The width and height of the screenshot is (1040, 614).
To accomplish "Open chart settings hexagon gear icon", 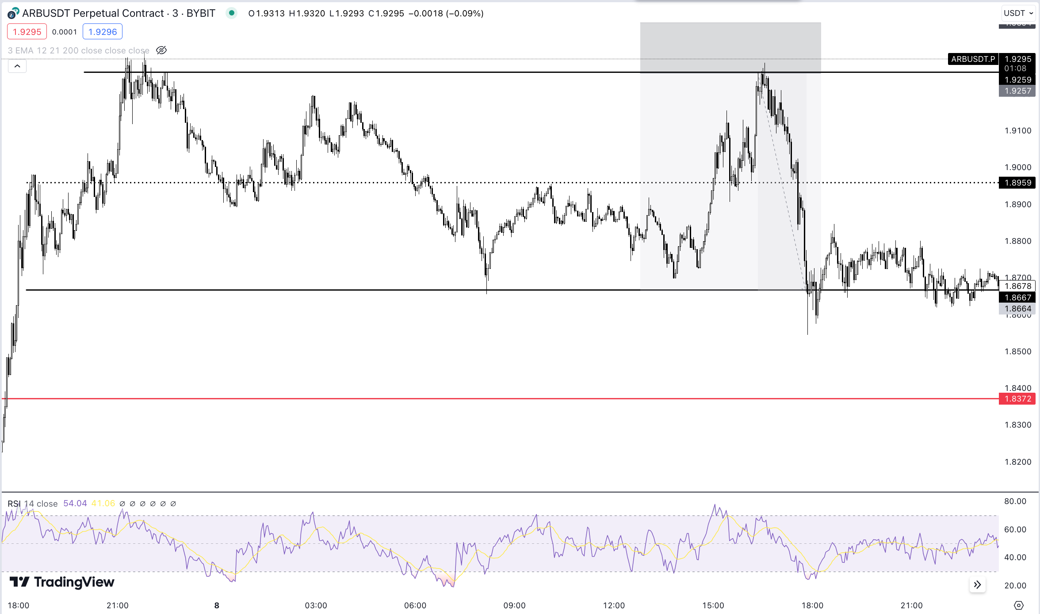I will pyautogui.click(x=1019, y=605).
